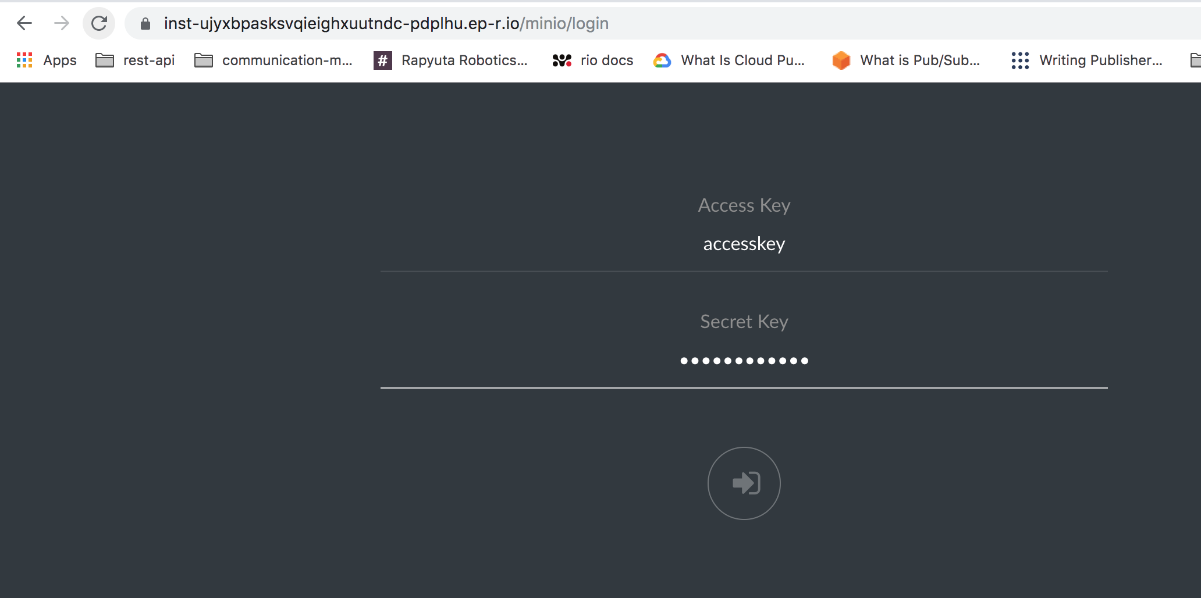Viewport: 1201px width, 598px height.
Task: Focus the Access Key field
Action: (744, 244)
